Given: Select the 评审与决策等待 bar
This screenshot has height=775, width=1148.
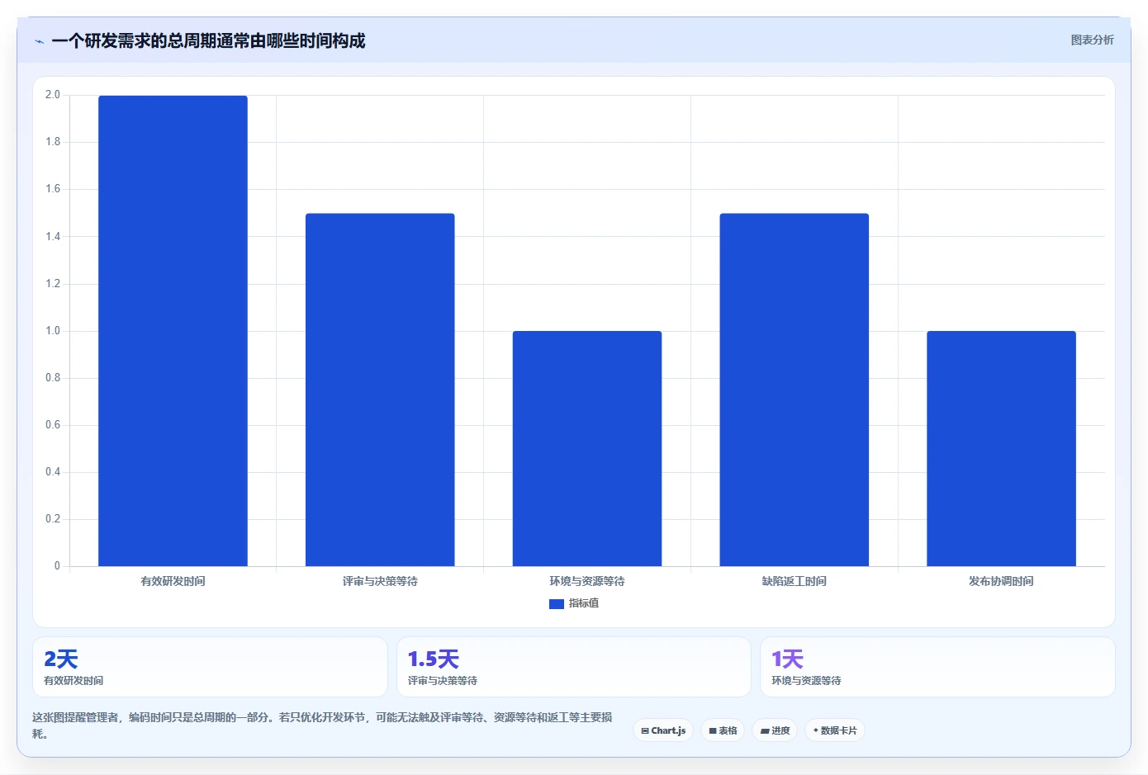Looking at the screenshot, I should (380, 390).
